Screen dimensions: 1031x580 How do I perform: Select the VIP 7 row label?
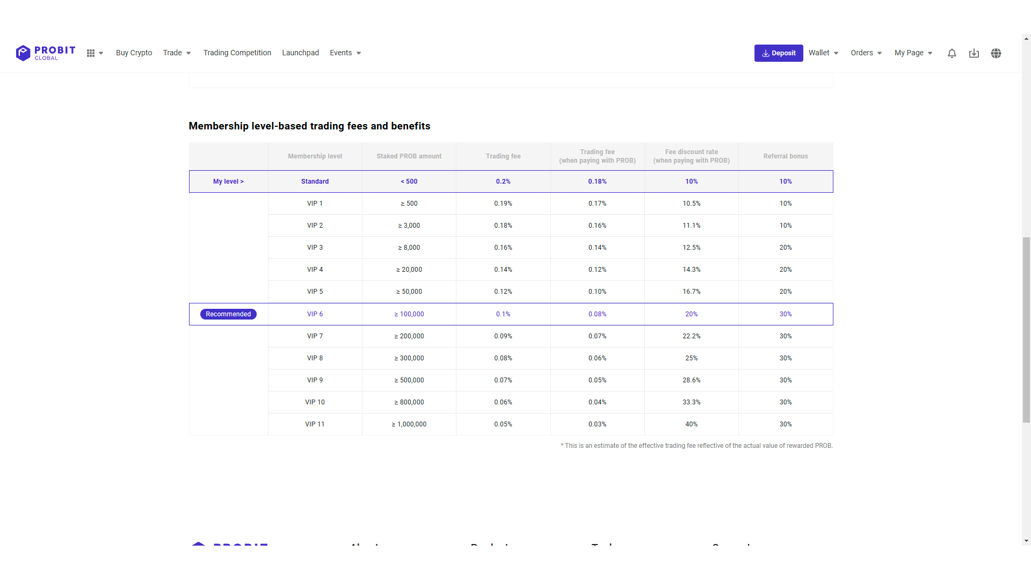[x=315, y=336]
